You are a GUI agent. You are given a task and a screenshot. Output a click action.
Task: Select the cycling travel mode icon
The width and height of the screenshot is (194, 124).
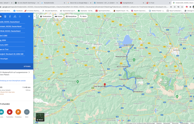pos(15,17)
